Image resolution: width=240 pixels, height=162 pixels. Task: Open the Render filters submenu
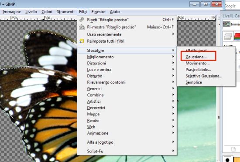coord(127,121)
